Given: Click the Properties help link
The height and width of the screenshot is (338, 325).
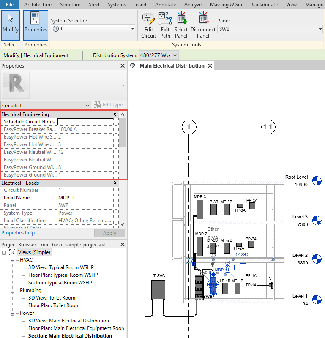Looking at the screenshot, I should (x=18, y=233).
